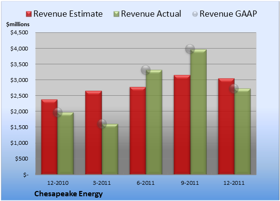The image size is (280, 201).
Task: Click the '3-2011' quarter label
Action: [x=102, y=183]
